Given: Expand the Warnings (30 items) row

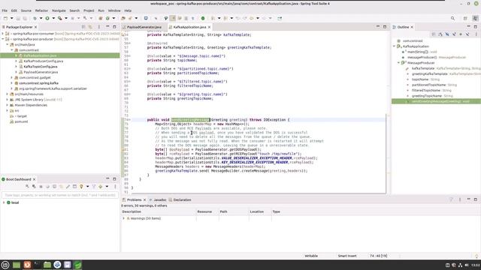Looking at the screenshot, I should pos(123,218).
